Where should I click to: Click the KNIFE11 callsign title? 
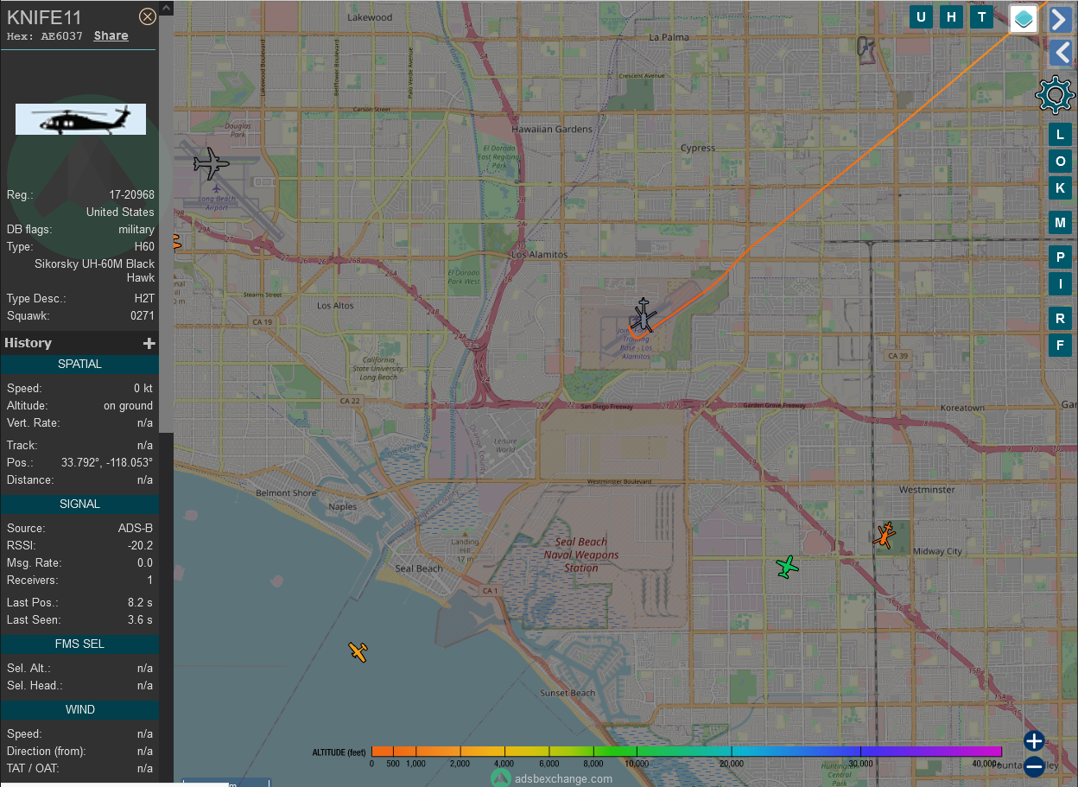pyautogui.click(x=45, y=16)
